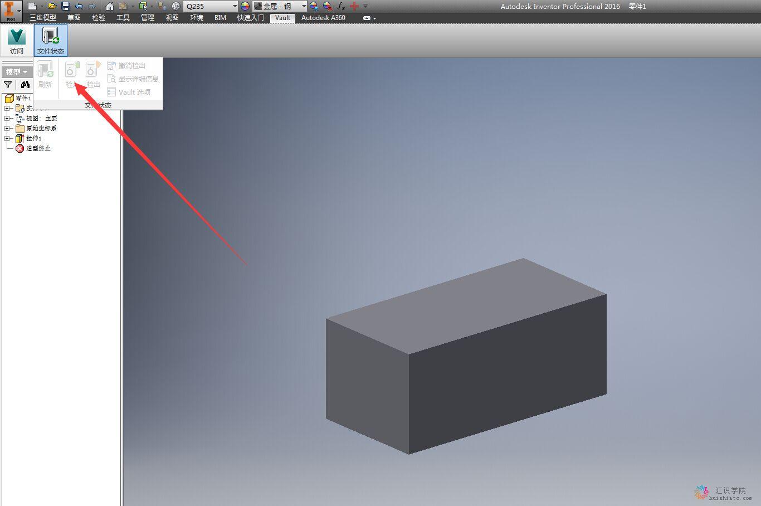
Task: Go to the Home screen via the house icon
Action: point(110,6)
